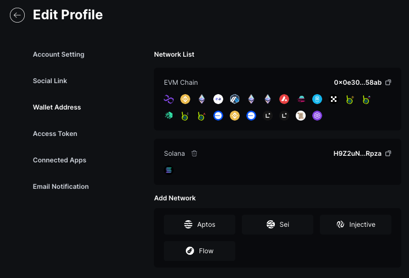409x278 pixels.
Task: Click the black-and-white OKX chain icon
Action: pos(334,99)
